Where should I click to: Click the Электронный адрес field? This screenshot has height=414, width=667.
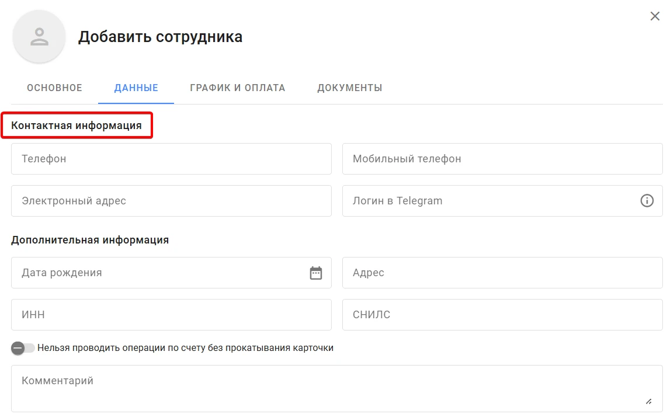pos(171,201)
